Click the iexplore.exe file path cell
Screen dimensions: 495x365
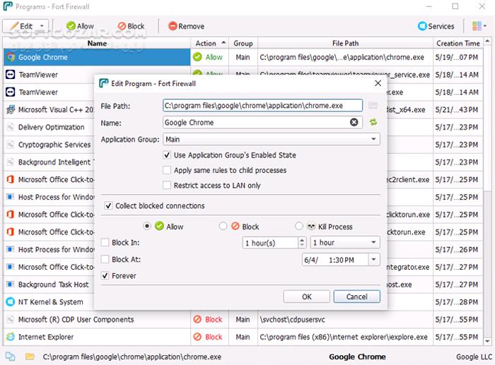(x=344, y=337)
